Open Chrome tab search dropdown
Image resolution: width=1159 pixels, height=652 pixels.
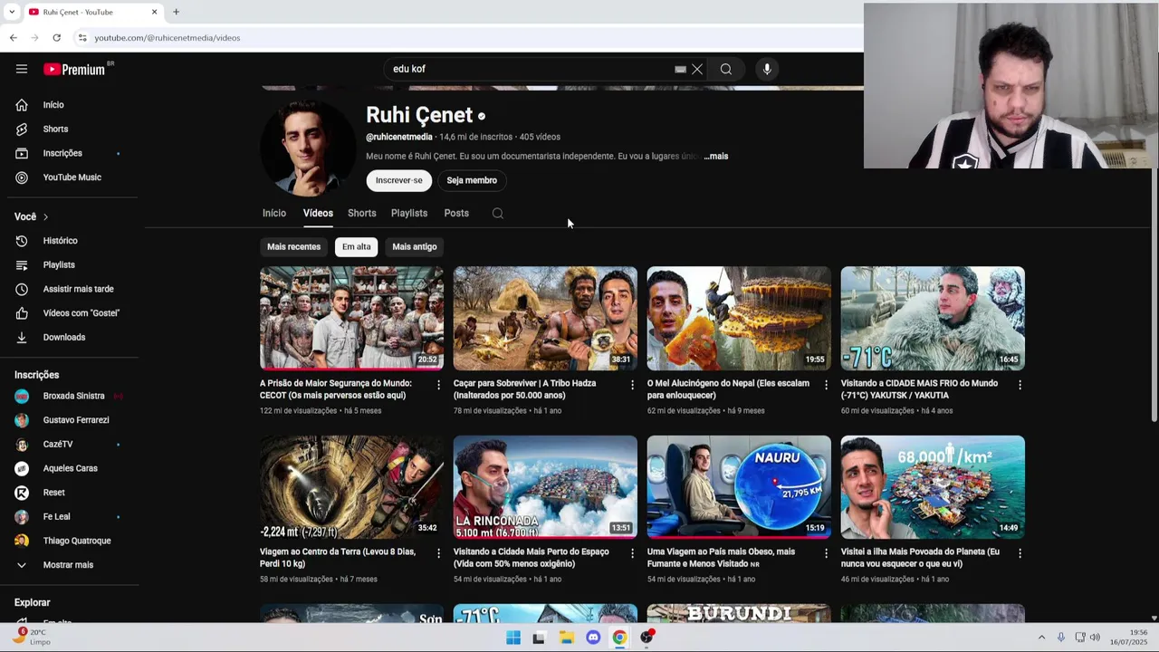[11, 12]
